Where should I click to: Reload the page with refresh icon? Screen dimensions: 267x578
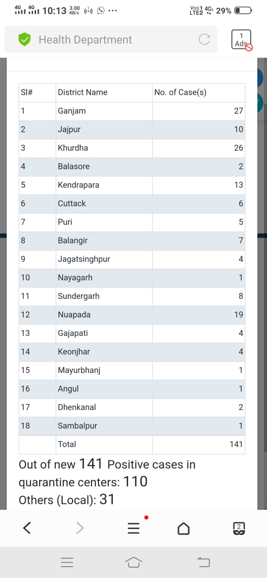click(204, 40)
